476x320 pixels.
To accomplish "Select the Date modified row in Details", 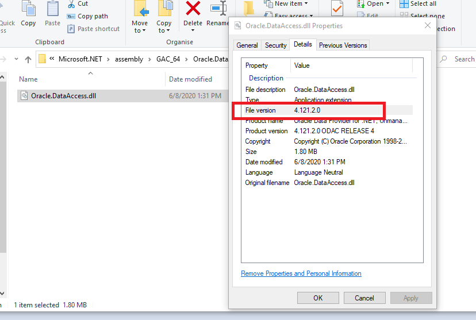I will tap(329, 162).
